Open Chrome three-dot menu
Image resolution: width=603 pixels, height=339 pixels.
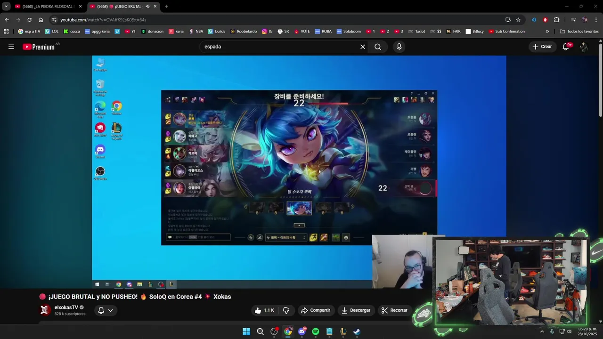click(596, 20)
